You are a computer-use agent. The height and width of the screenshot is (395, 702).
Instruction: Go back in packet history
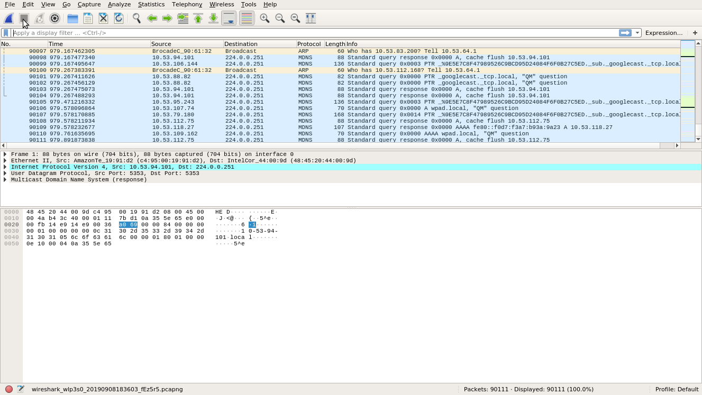pos(152,18)
